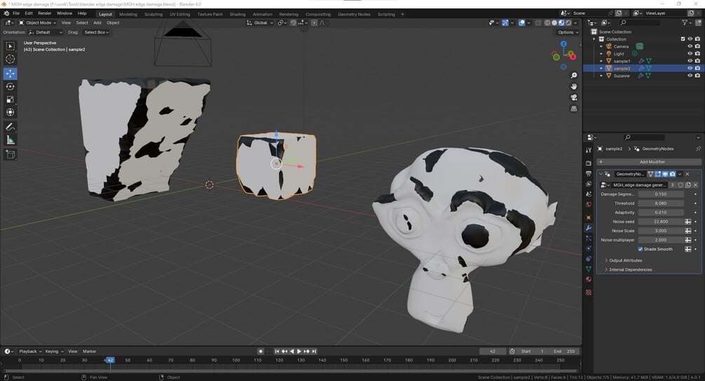Choose the Measure tool
Viewport: 705px width, 381px height.
[10, 140]
